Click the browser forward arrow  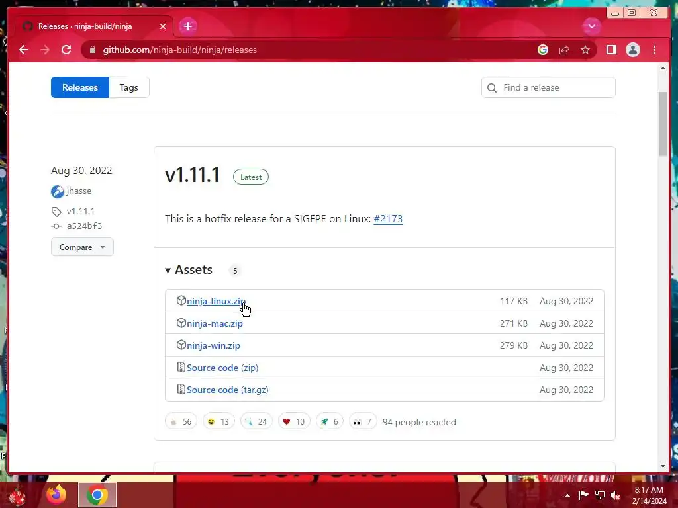[x=45, y=50]
